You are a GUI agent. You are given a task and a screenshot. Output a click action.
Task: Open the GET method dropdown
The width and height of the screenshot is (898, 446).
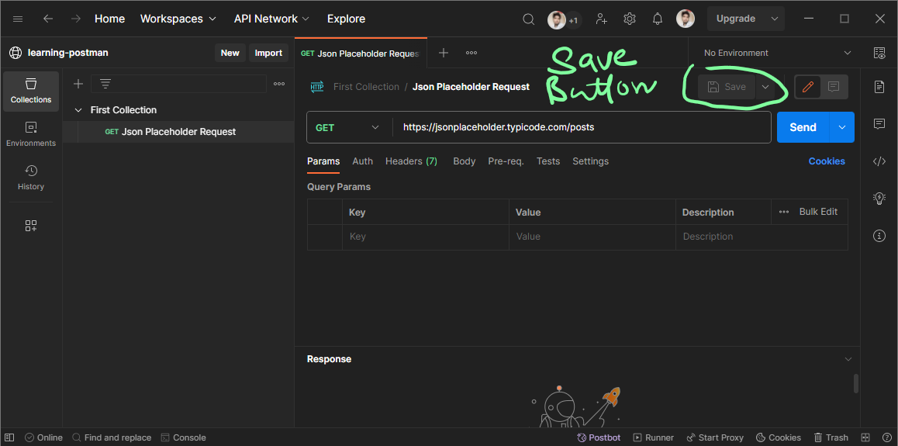click(x=349, y=127)
